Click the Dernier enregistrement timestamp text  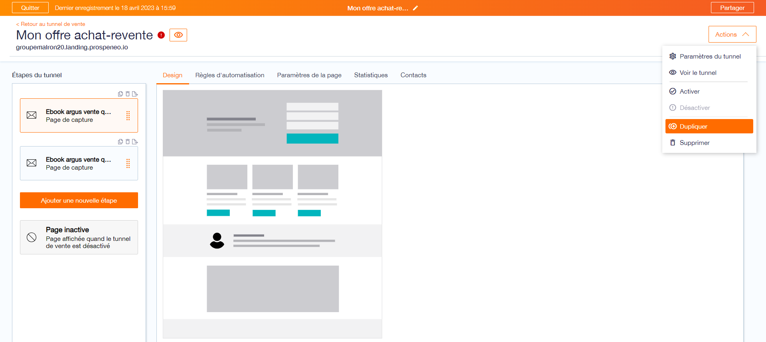pyautogui.click(x=115, y=8)
